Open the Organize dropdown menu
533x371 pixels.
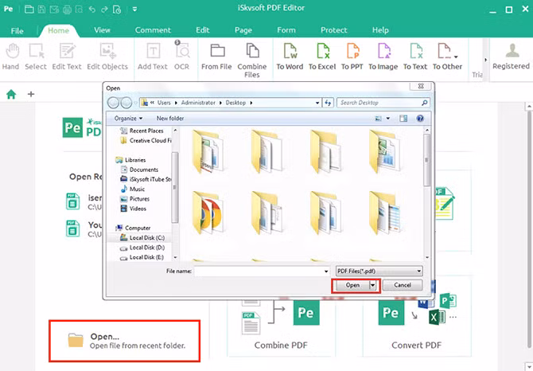pos(129,118)
